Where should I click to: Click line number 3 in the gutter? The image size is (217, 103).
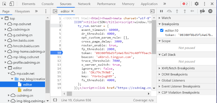click(x=60, y=26)
